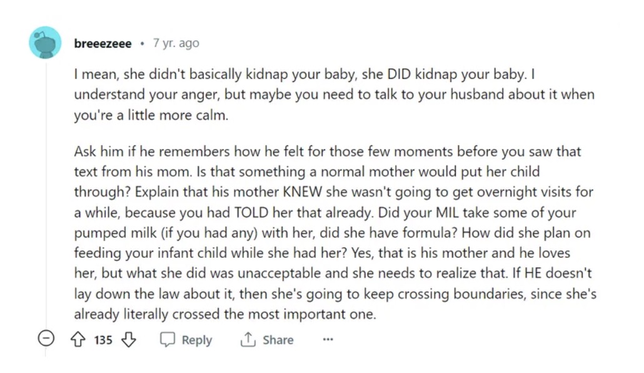
Task: Downvote the comment by breeezeee
Action: click(128, 340)
